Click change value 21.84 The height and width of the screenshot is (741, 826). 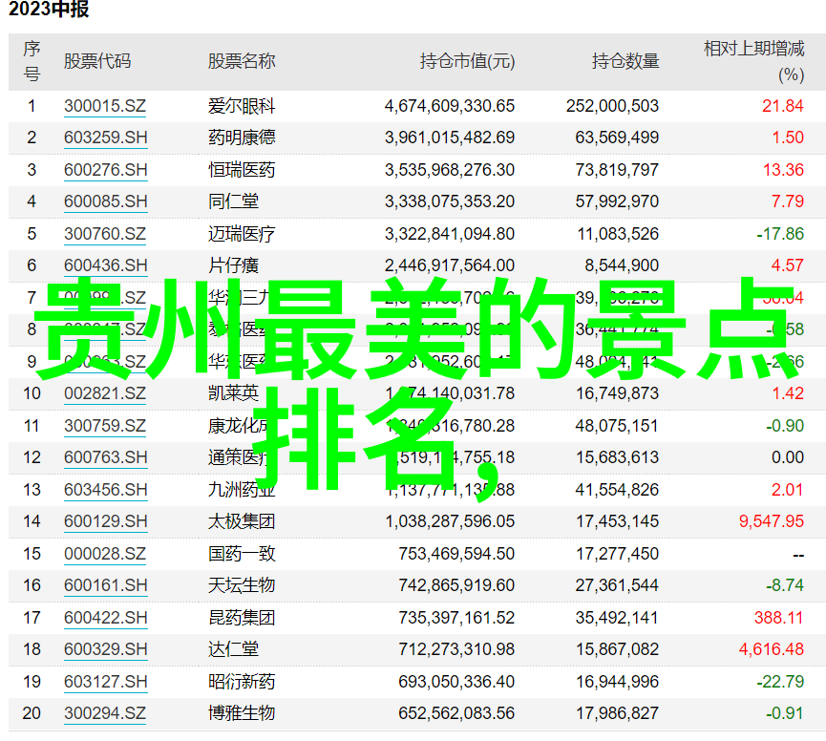click(783, 106)
